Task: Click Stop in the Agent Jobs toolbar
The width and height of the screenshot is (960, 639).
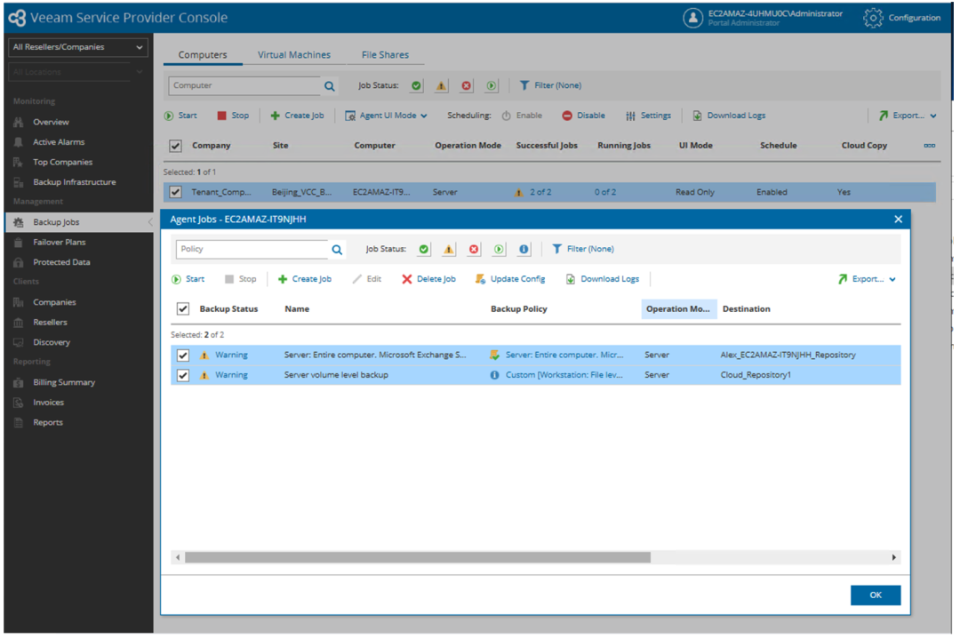Action: tap(241, 279)
